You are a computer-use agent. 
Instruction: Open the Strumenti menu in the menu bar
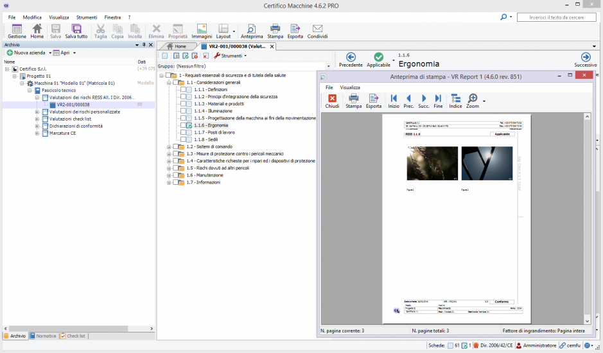click(x=86, y=17)
